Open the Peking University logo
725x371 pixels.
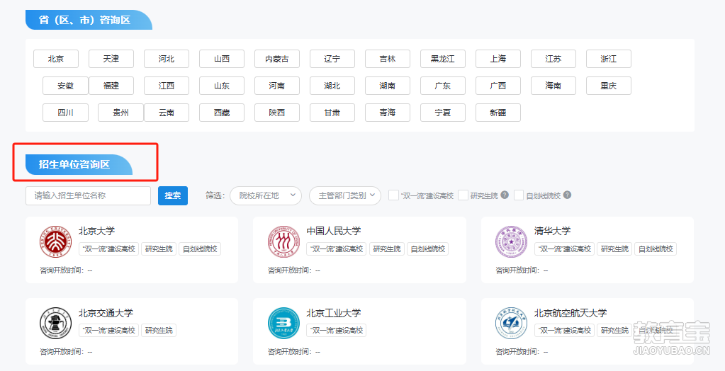click(55, 241)
